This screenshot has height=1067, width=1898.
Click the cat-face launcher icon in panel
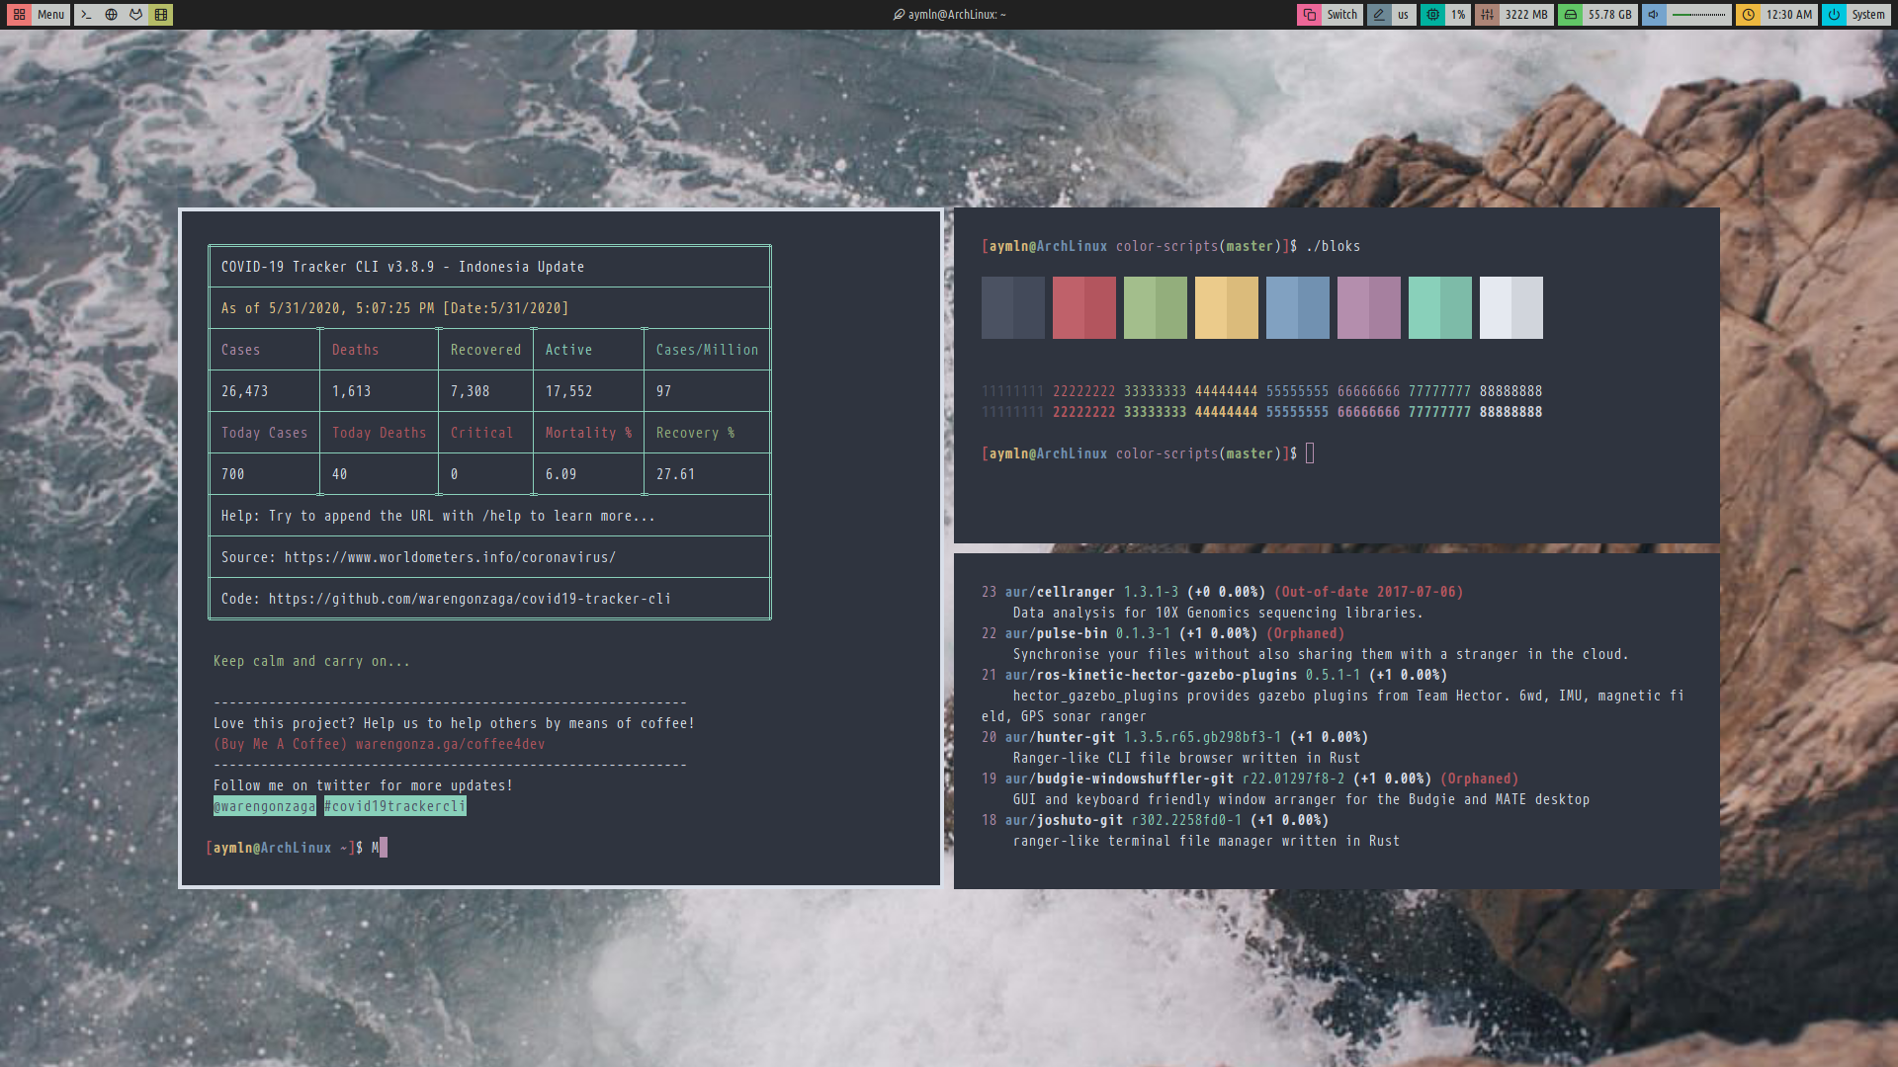tap(135, 15)
